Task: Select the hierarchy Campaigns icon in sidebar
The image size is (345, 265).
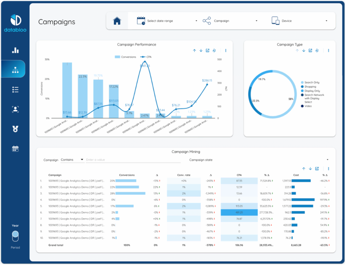Action: pos(15,70)
